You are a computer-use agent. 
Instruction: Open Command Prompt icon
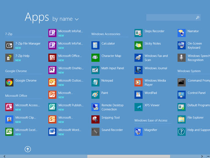pyautogui.click(x=182, y=83)
